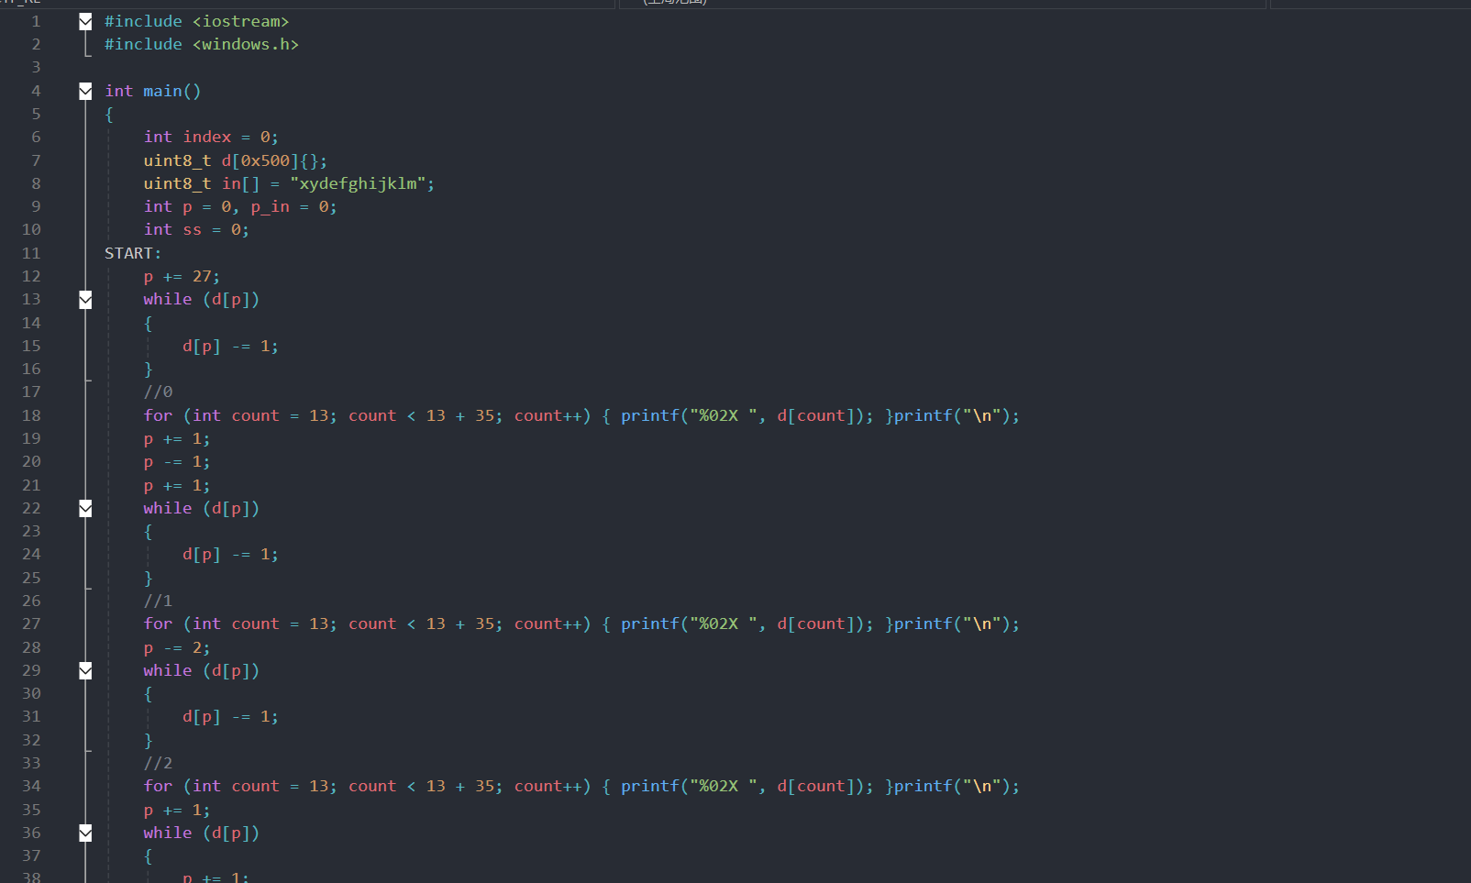Click the index variable declaration
The image size is (1471, 883).
(x=207, y=137)
